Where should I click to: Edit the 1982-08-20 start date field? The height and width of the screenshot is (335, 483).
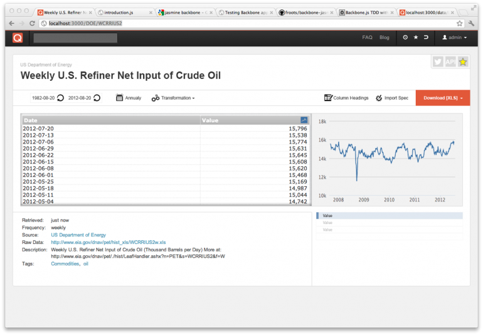coord(43,98)
